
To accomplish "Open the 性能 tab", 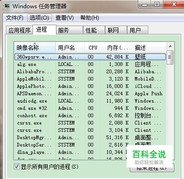I will click(94, 30).
